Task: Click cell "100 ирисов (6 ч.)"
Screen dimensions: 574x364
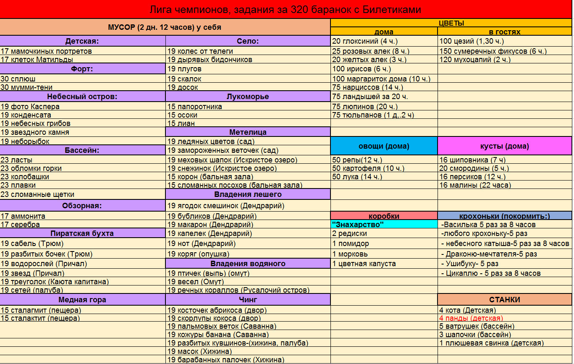Action: pos(384,69)
